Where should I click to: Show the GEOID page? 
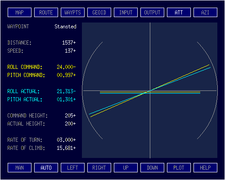99,13
